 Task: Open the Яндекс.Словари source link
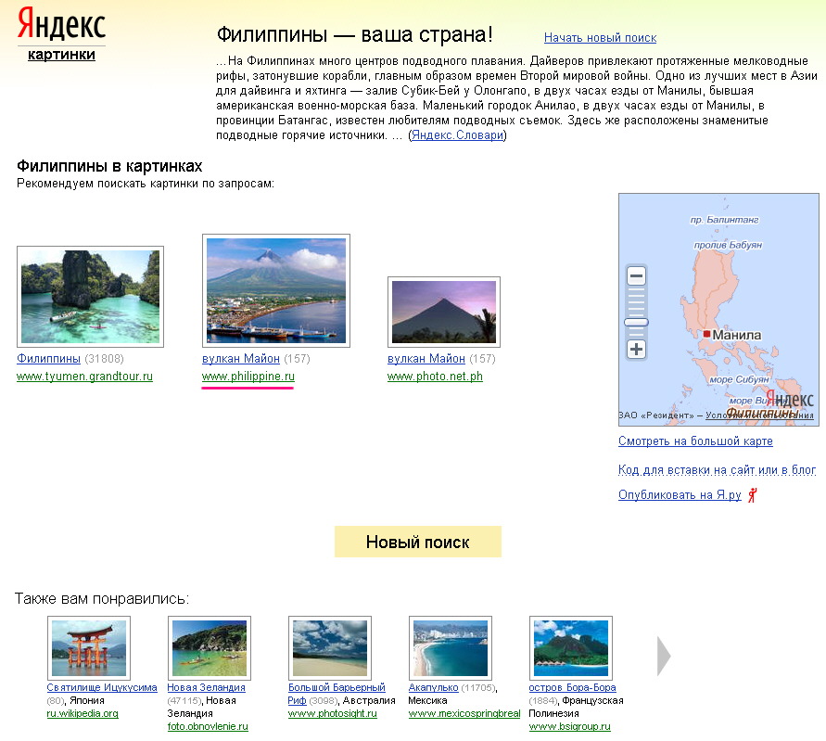[457, 135]
